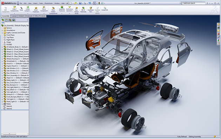Screen dimensions: 221x139
Task: Open Smart Fasteners tool
Action: pyautogui.click(x=36, y=10)
